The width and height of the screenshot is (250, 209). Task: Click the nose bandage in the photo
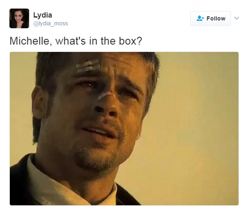pos(106,95)
